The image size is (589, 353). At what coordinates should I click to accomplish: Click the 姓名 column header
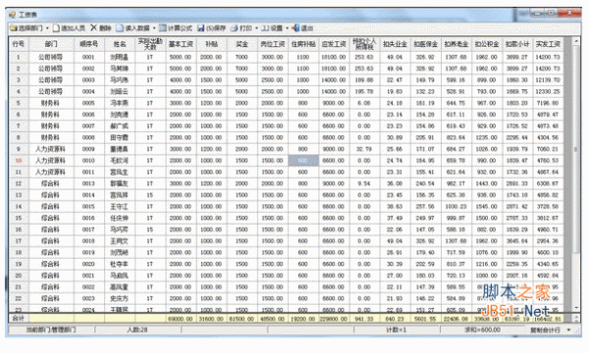click(120, 44)
